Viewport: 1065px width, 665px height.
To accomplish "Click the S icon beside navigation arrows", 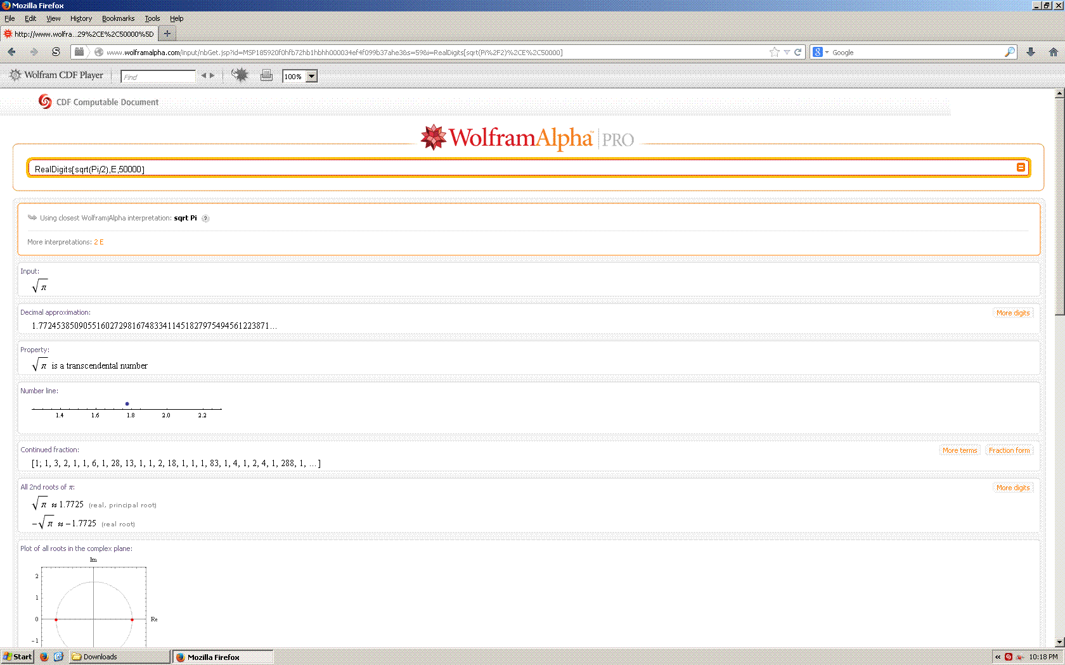I will 56,52.
